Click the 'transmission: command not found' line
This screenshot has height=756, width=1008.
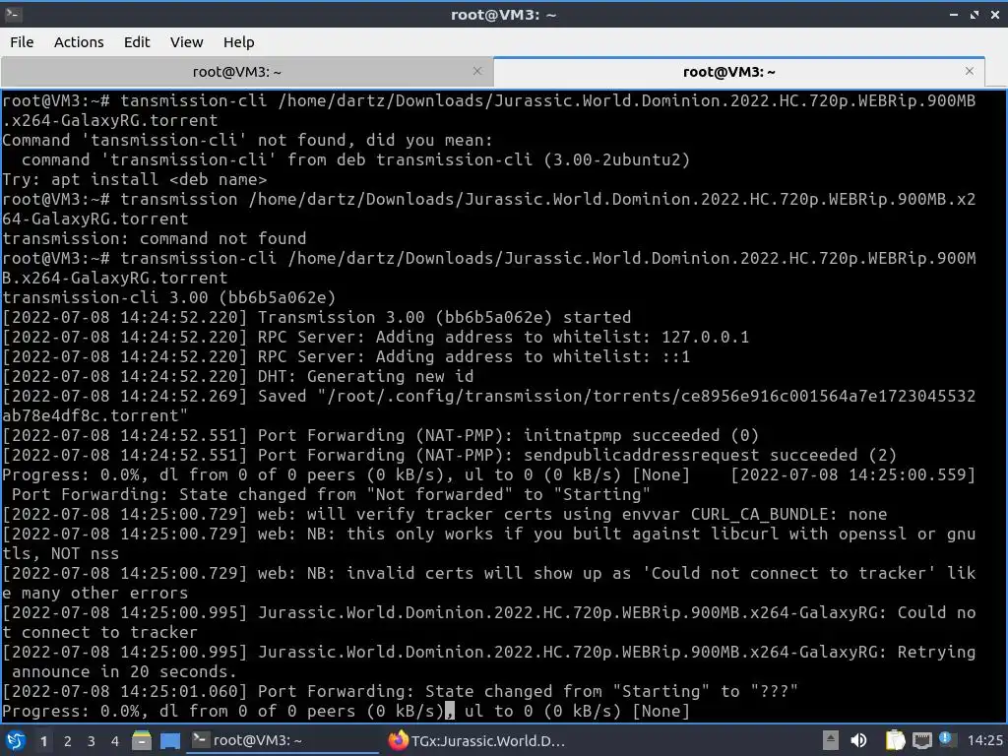click(155, 238)
